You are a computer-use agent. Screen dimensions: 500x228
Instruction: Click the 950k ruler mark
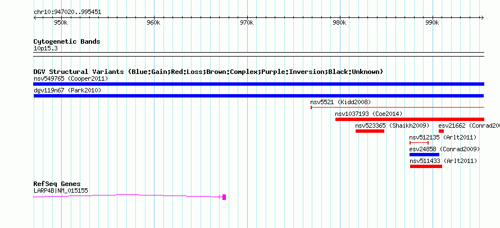(60, 23)
